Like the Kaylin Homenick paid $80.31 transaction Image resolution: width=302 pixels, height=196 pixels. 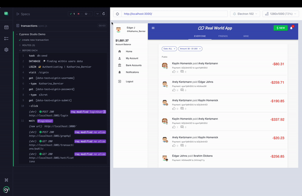[x=174, y=71]
